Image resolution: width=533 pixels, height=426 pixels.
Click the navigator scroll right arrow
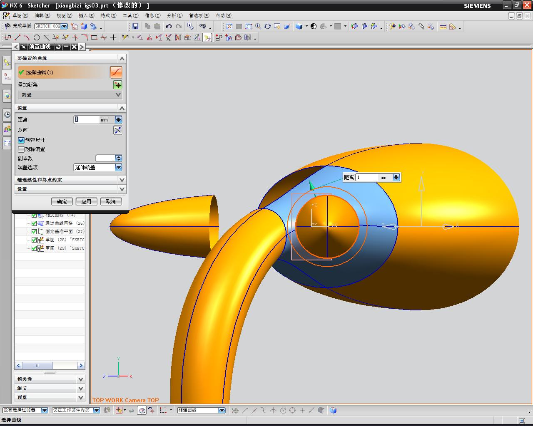click(x=81, y=366)
